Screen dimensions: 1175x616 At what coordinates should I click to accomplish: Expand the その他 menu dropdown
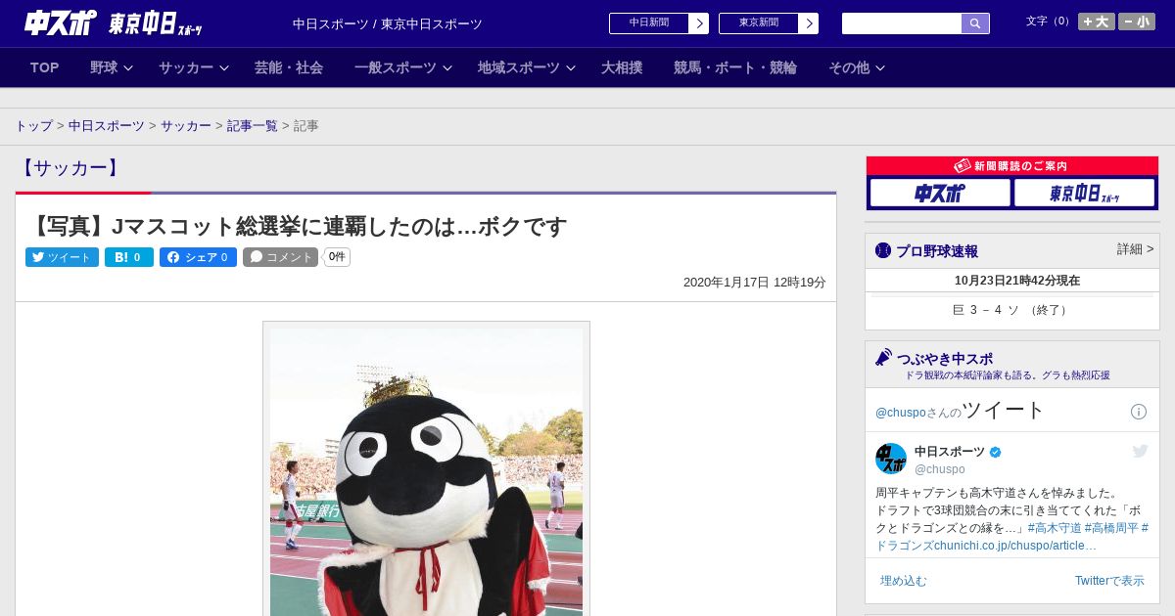(857, 67)
